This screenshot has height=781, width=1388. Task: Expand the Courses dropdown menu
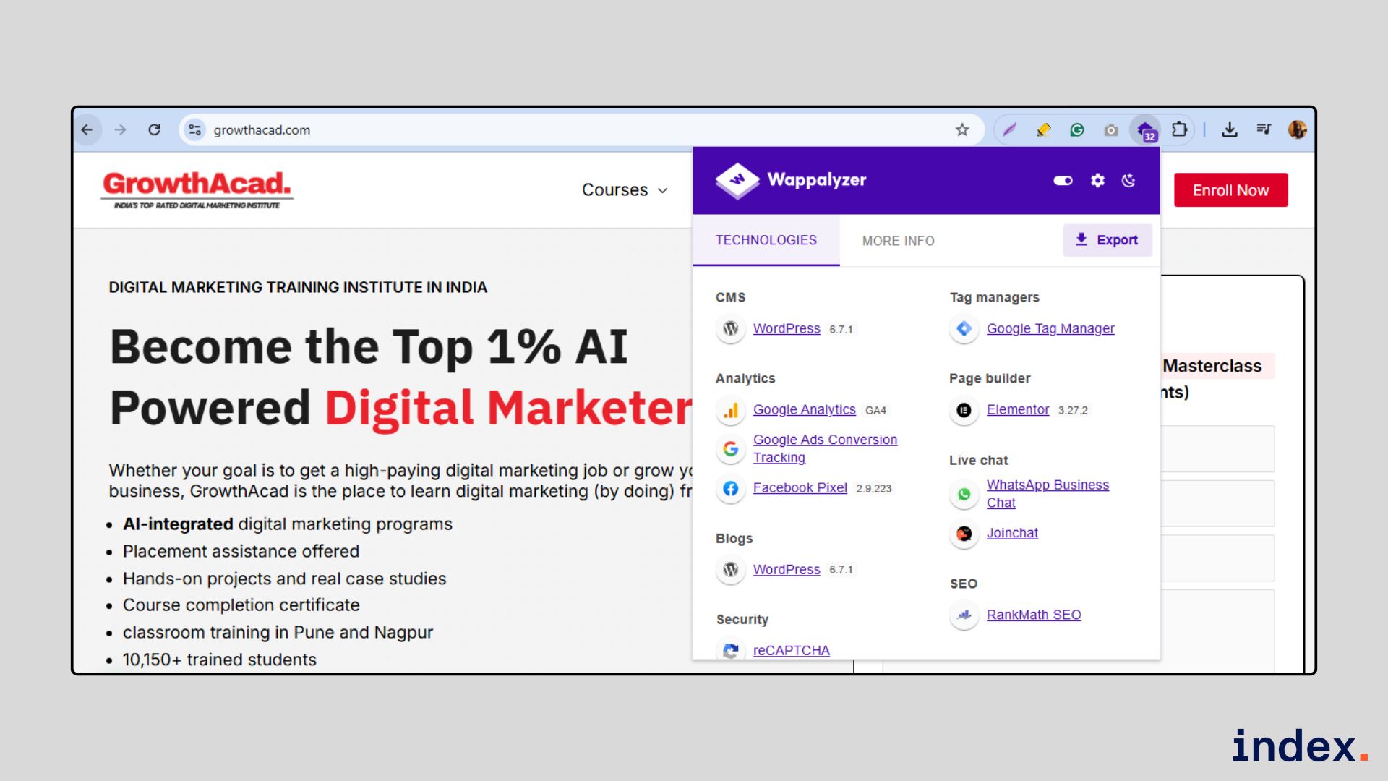pos(625,190)
